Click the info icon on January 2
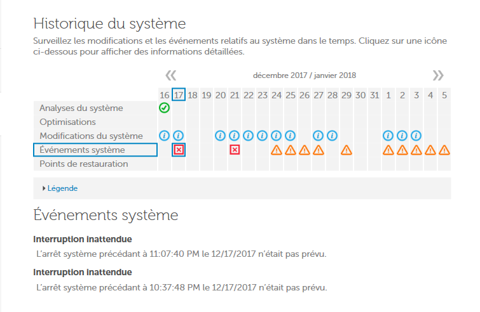 coord(402,136)
